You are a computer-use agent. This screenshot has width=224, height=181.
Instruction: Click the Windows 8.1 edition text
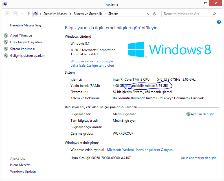click(x=80, y=44)
